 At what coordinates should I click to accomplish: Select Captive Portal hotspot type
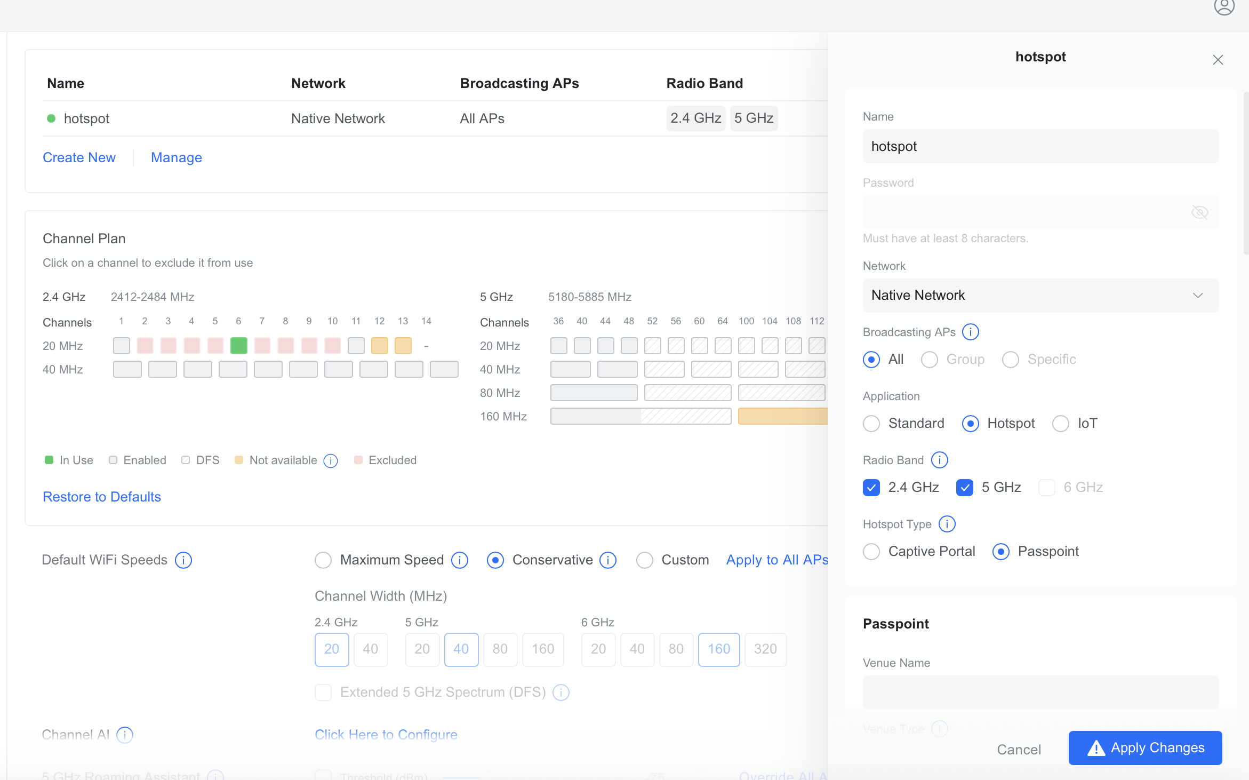[x=871, y=551]
